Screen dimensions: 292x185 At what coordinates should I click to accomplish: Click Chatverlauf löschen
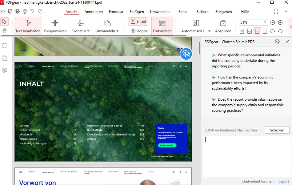click(257, 181)
